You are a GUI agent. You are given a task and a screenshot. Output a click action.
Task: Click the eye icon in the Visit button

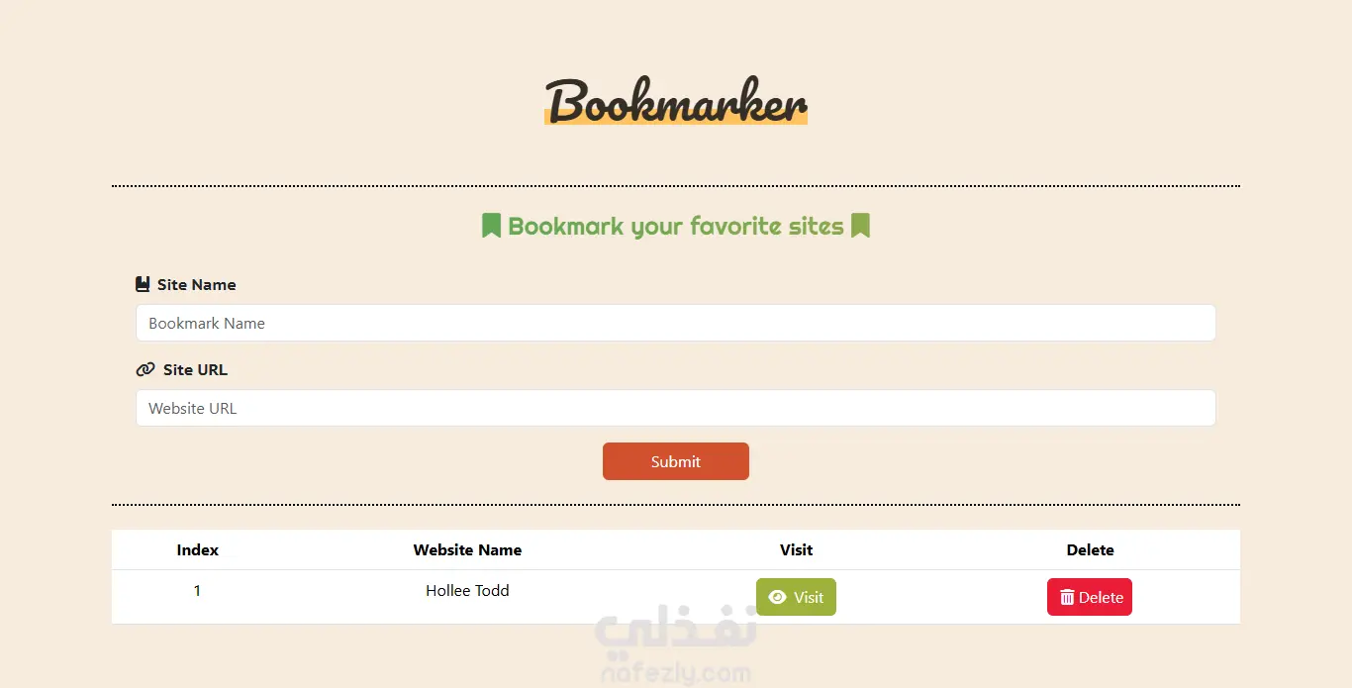778,597
